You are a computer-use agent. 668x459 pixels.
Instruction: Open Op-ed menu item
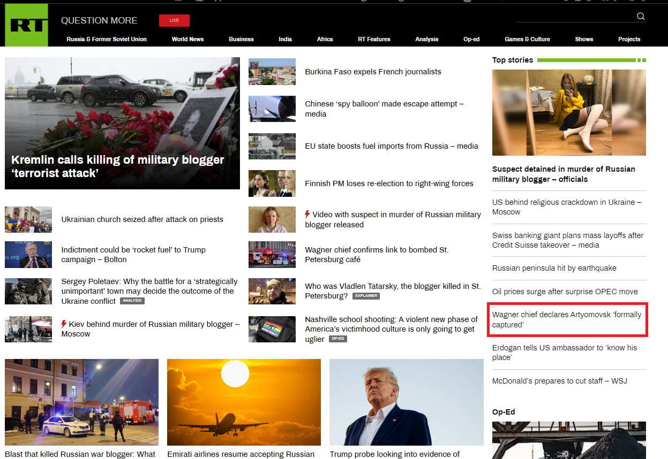(471, 39)
